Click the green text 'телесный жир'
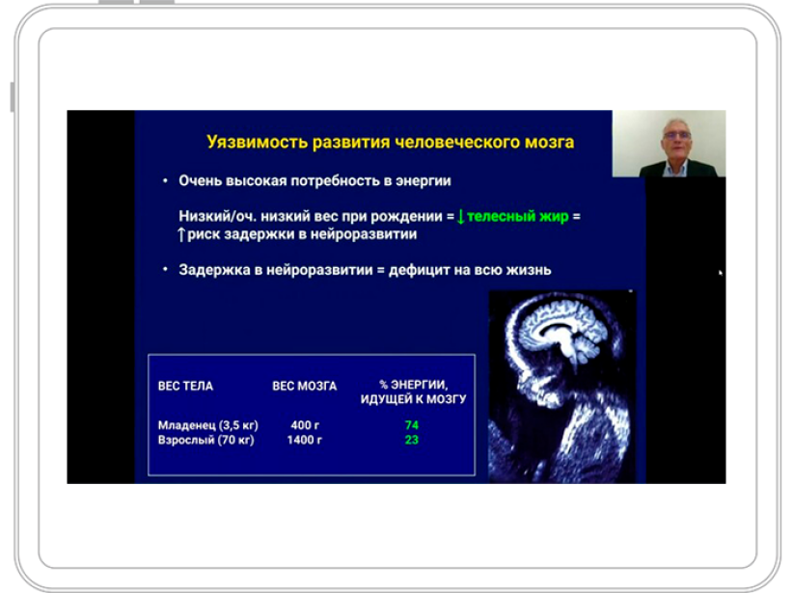Viewport: 793px width, 593px height. [517, 216]
